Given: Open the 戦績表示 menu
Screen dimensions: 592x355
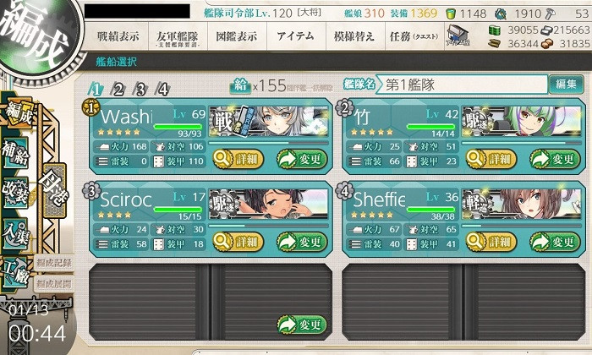Looking at the screenshot, I should (118, 36).
